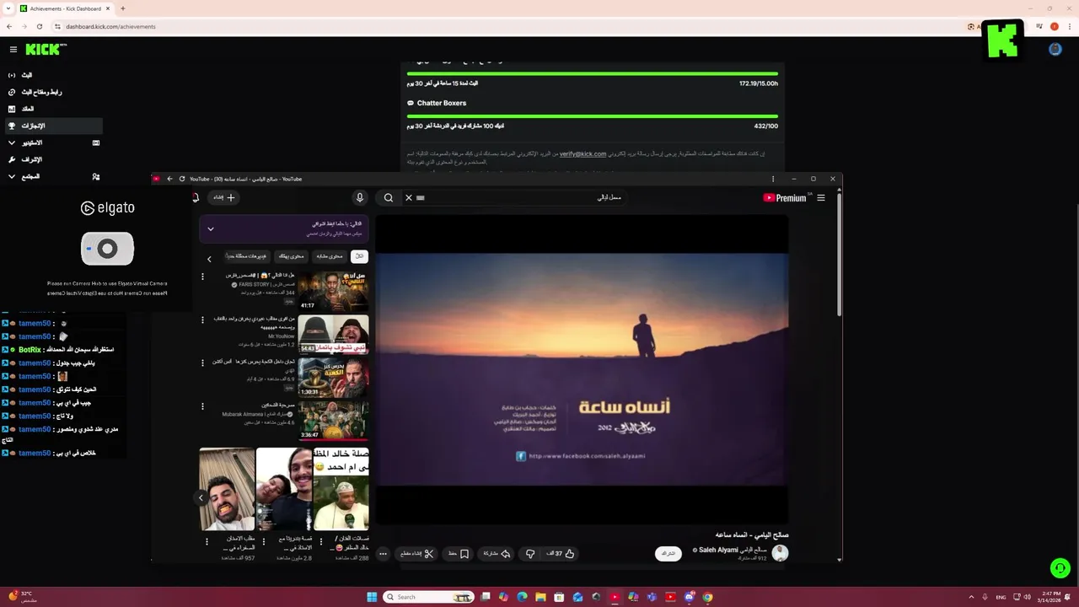
Task: Click the green chat bubble button
Action: tap(1060, 568)
